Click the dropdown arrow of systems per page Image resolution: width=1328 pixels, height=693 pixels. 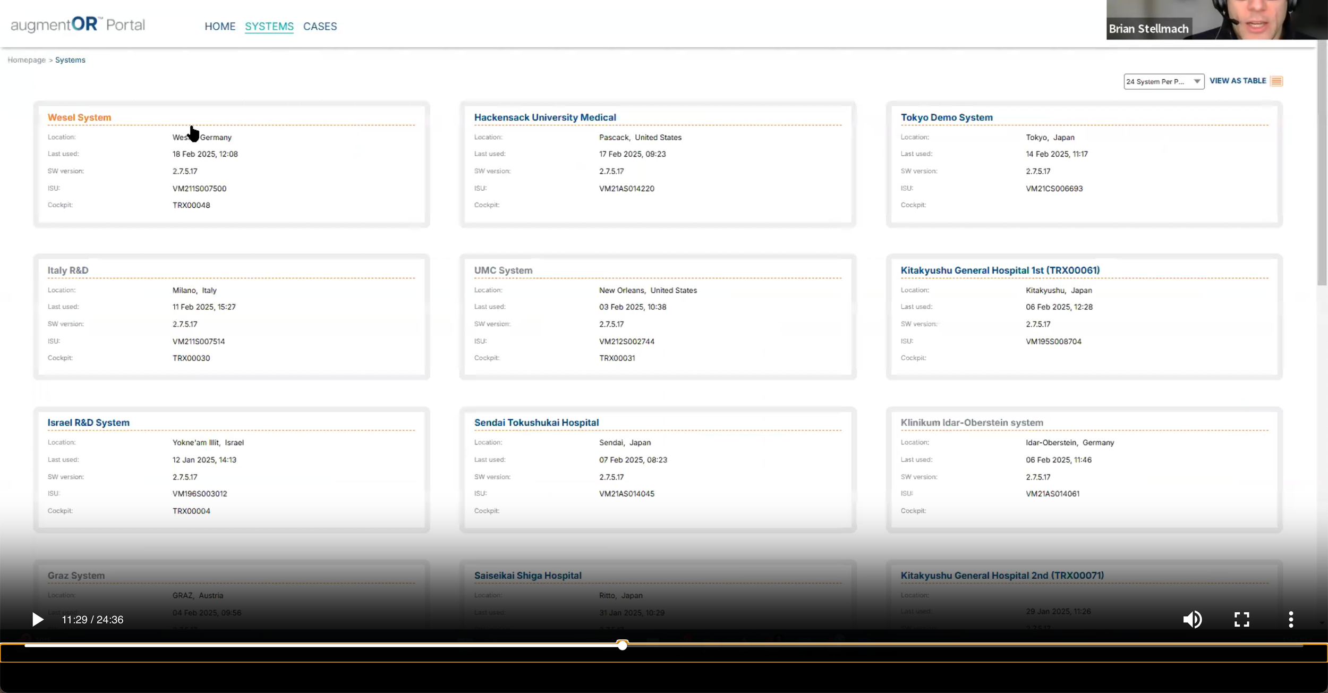point(1197,81)
